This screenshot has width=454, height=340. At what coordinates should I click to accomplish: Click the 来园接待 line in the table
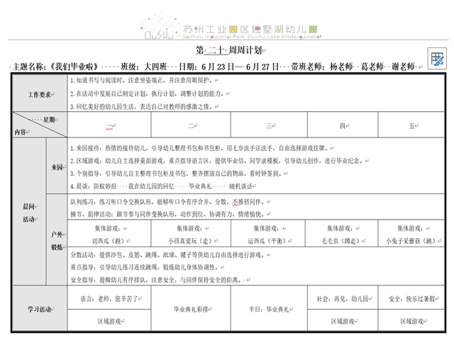pos(200,148)
